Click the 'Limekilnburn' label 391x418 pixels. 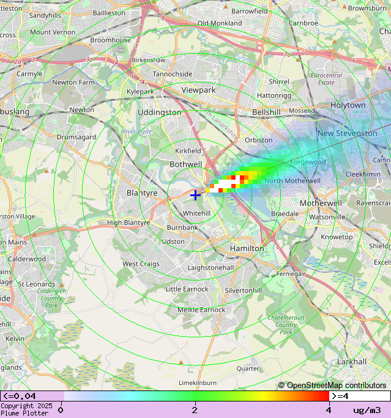pyautogui.click(x=198, y=383)
